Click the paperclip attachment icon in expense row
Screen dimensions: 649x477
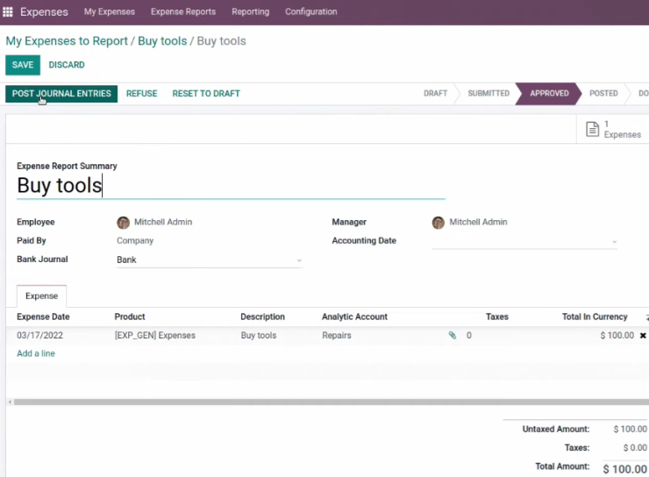pos(453,335)
